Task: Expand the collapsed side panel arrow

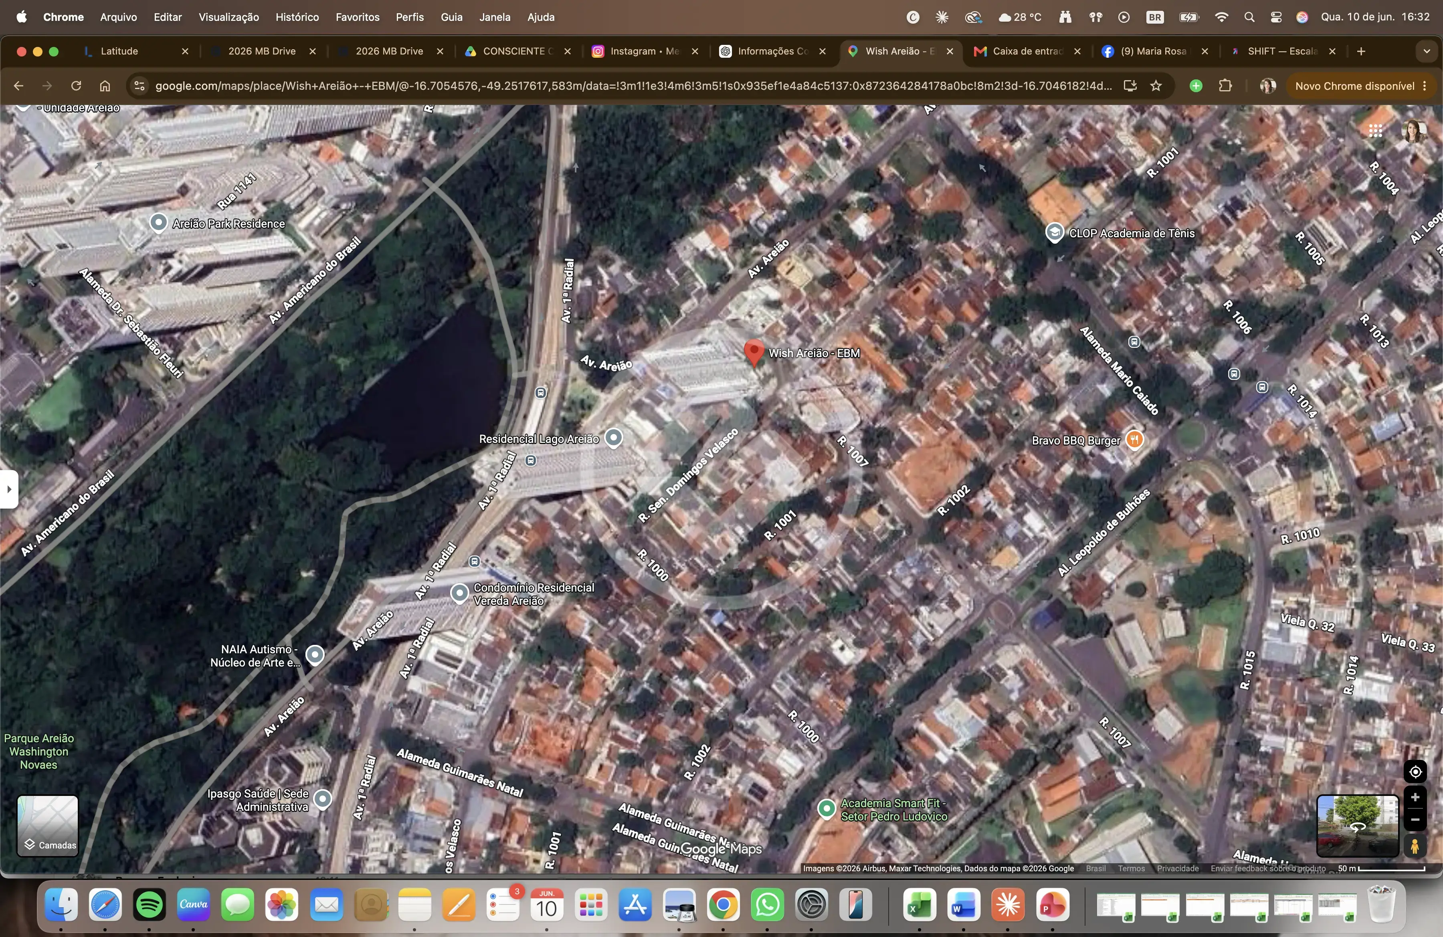Action: click(x=8, y=489)
